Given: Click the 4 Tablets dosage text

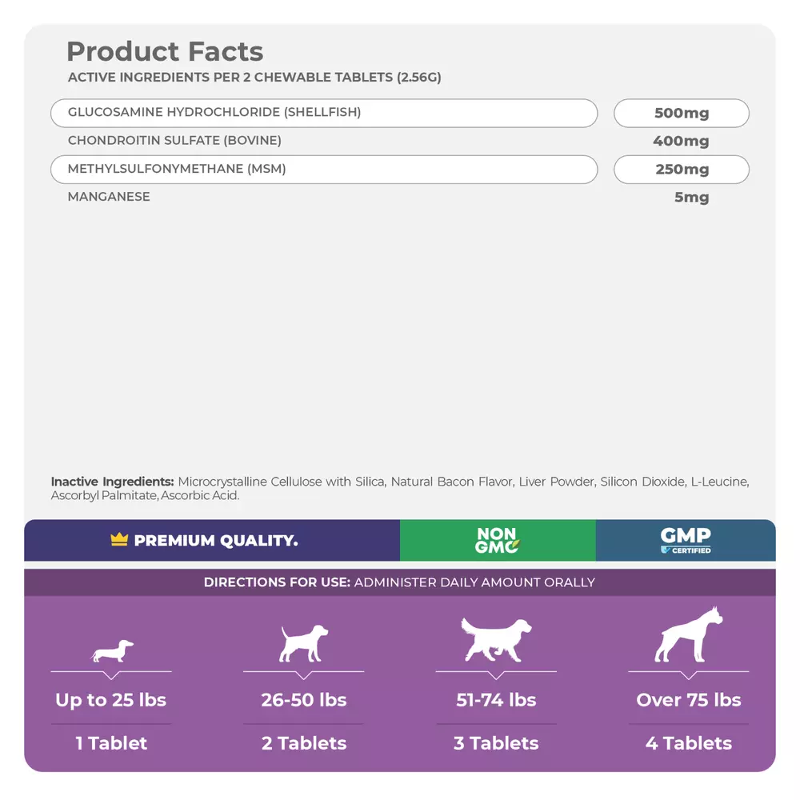Looking at the screenshot, I should tap(689, 743).
